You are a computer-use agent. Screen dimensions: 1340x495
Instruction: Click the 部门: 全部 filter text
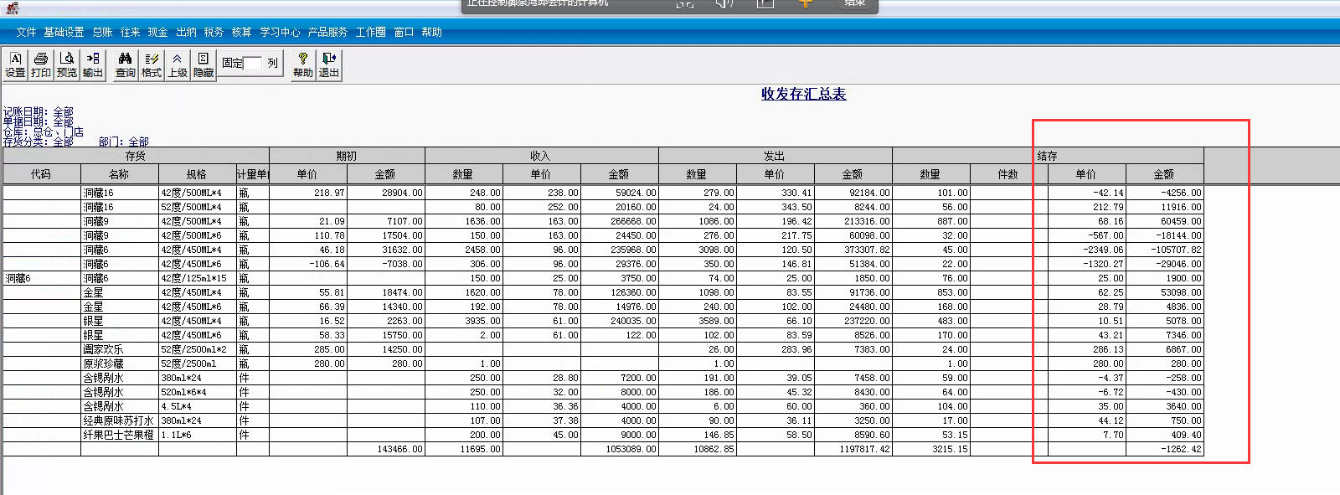tap(123, 142)
